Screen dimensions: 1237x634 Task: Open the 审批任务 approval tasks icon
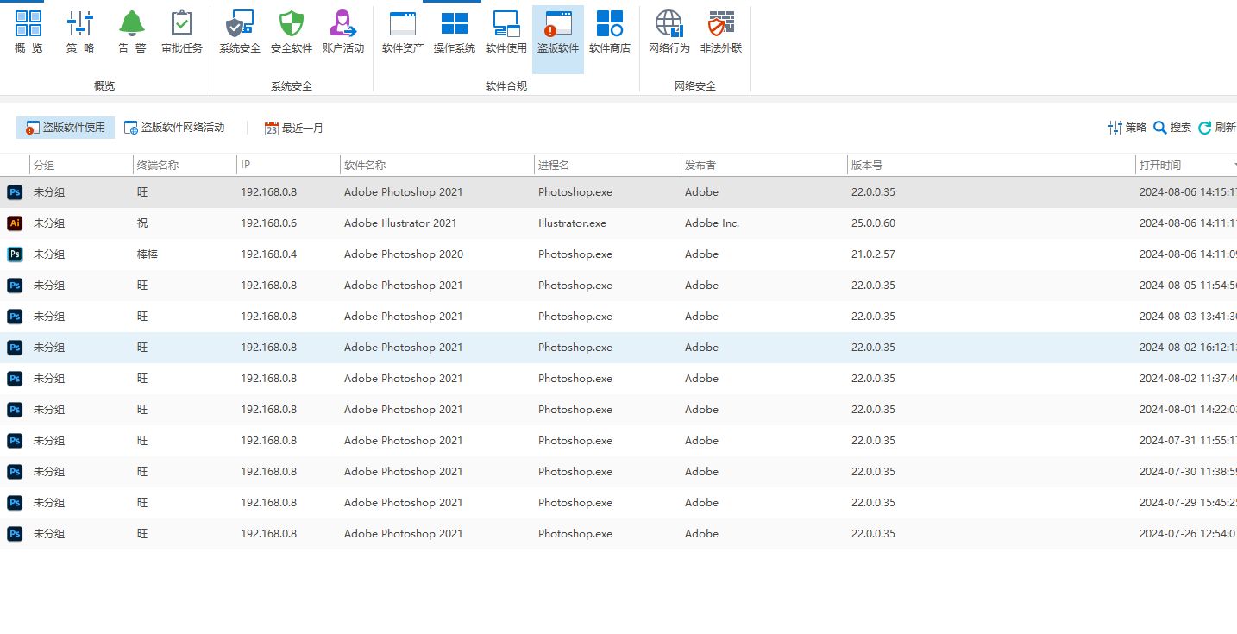click(182, 33)
